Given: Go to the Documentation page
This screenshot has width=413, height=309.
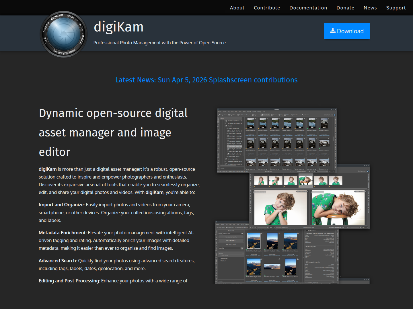Looking at the screenshot, I should tap(308, 8).
